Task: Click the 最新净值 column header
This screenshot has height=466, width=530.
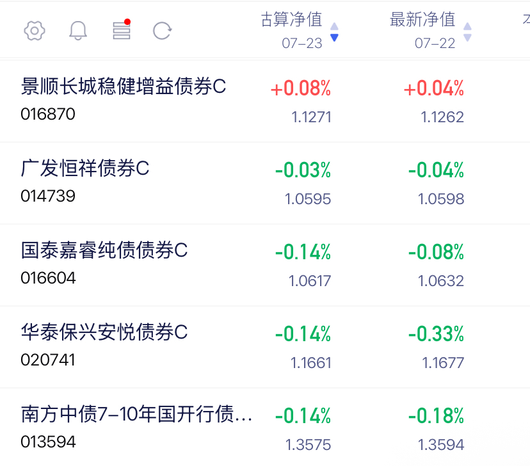Action: pyautogui.click(x=422, y=19)
